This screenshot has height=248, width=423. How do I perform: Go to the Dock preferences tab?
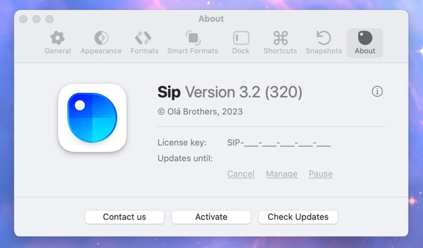241,43
